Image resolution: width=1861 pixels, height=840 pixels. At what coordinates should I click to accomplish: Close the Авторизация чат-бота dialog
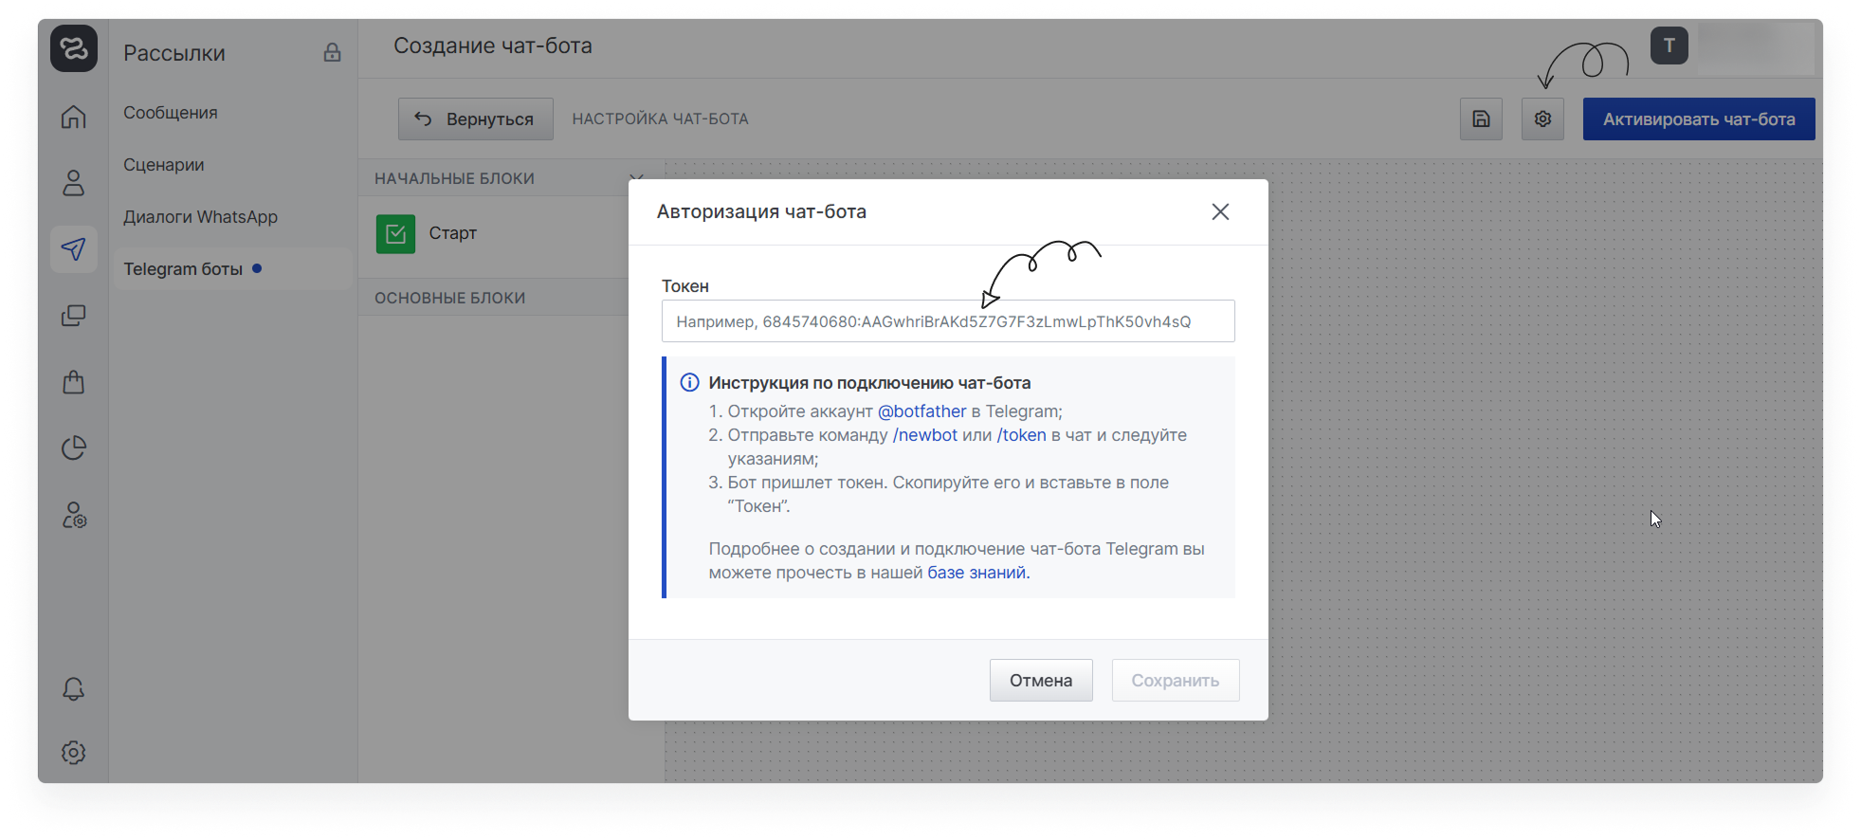pyautogui.click(x=1220, y=211)
